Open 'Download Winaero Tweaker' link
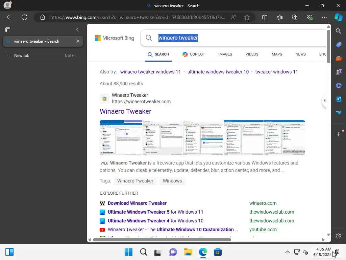Screen dimensions: 346x260 [x=137, y=203]
